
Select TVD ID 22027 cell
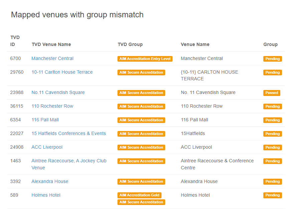click(x=17, y=133)
